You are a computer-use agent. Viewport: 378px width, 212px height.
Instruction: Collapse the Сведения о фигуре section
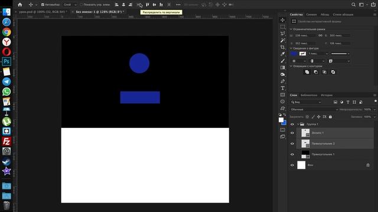pos(291,48)
